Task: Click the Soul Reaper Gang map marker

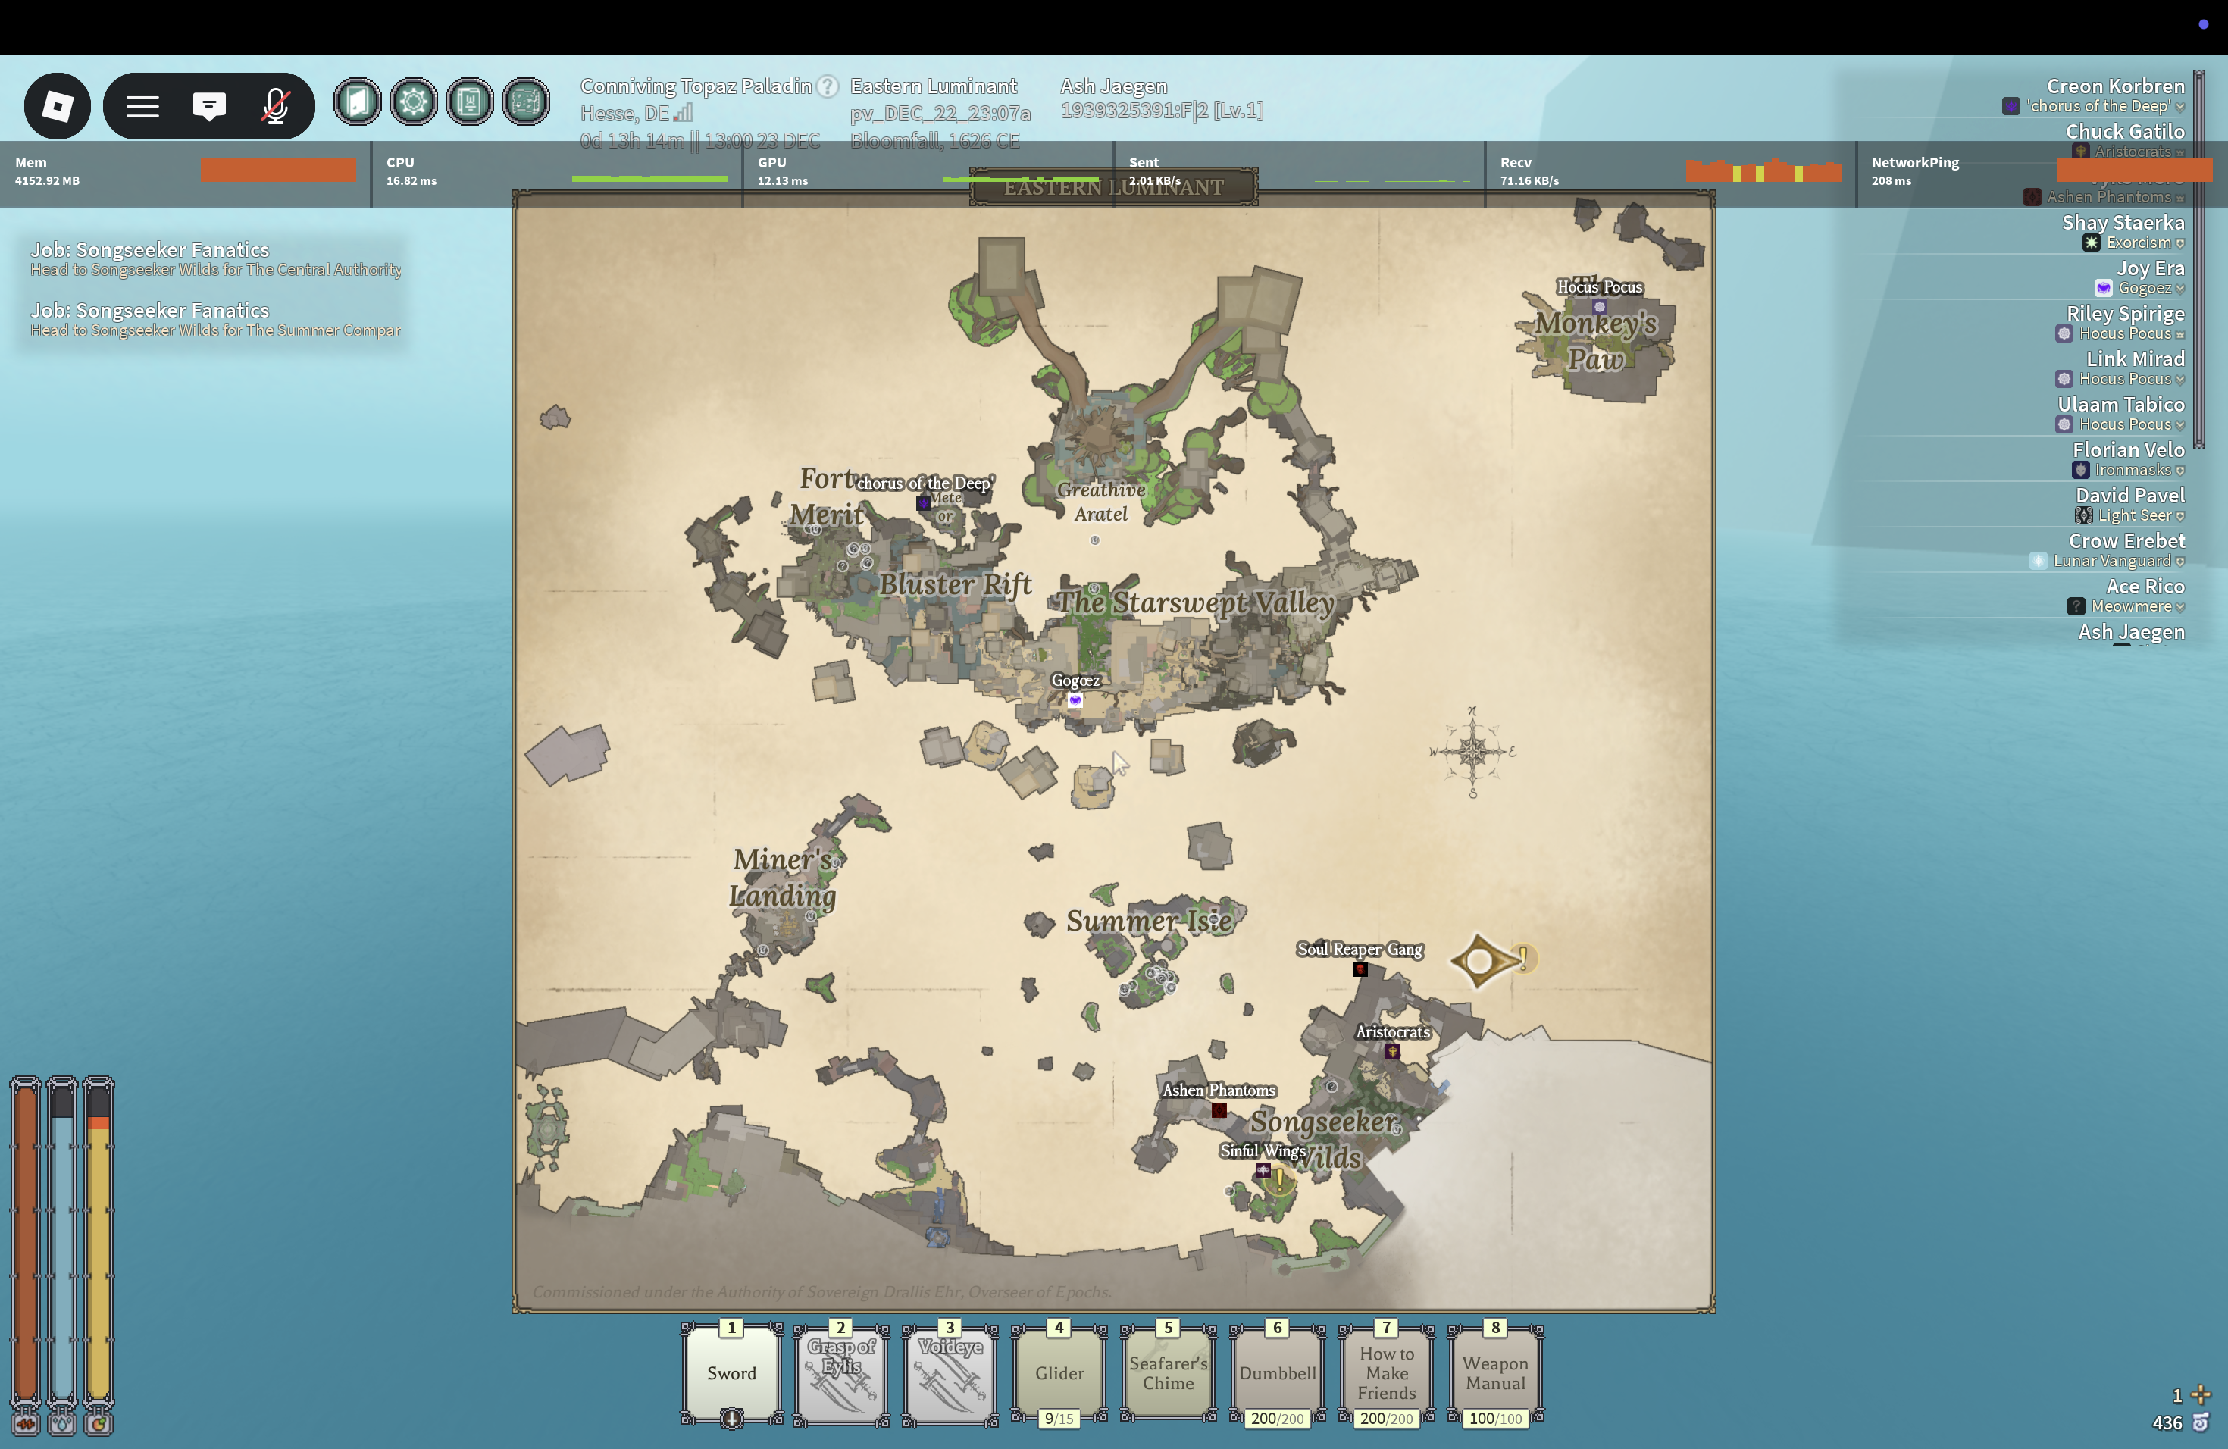Action: [1360, 969]
